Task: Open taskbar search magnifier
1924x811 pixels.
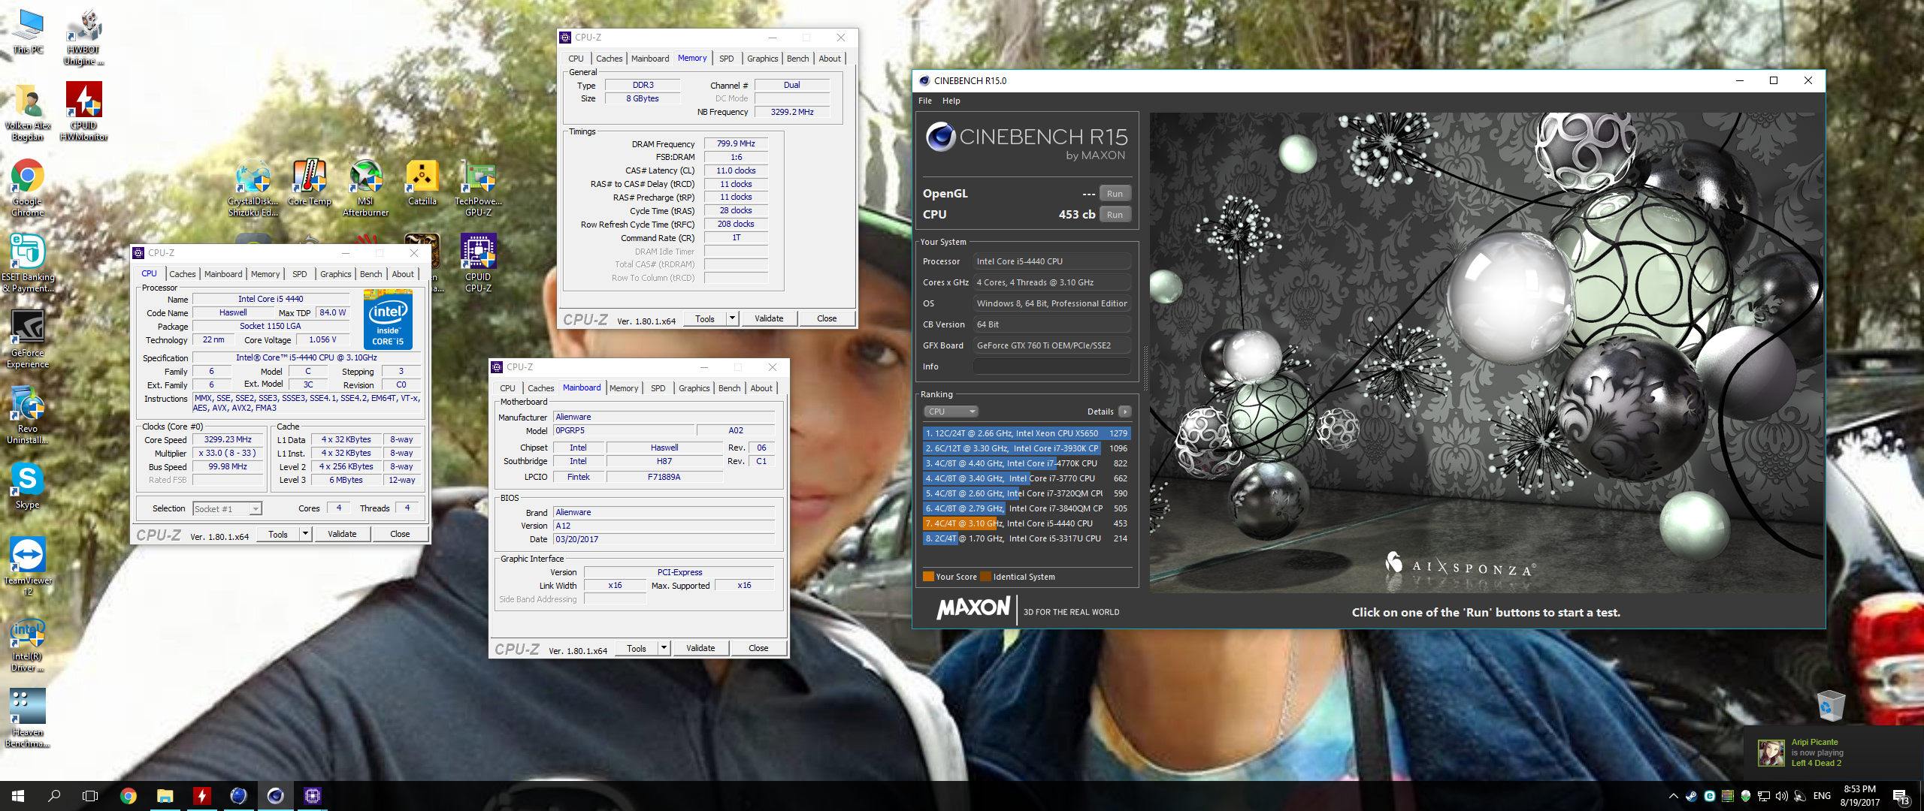Action: (x=54, y=795)
